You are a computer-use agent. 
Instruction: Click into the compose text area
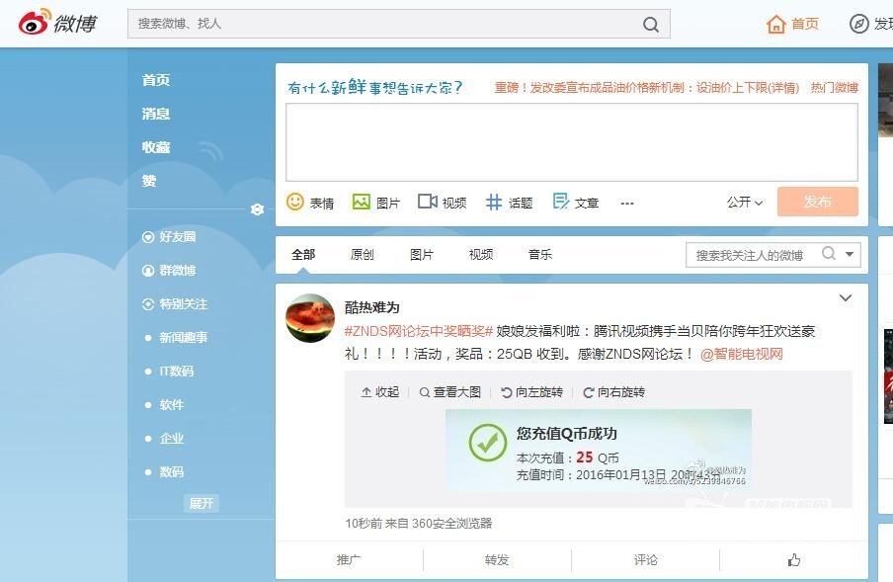tap(572, 142)
